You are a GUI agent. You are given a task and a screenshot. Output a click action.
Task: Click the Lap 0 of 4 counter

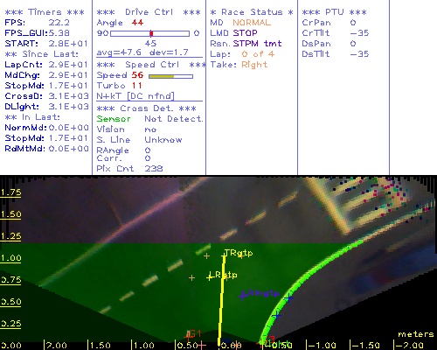[242, 54]
